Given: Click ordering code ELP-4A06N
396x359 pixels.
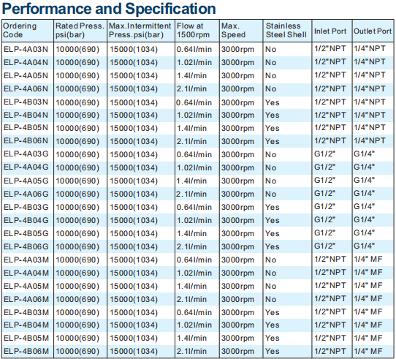Looking at the screenshot, I should point(26,88).
